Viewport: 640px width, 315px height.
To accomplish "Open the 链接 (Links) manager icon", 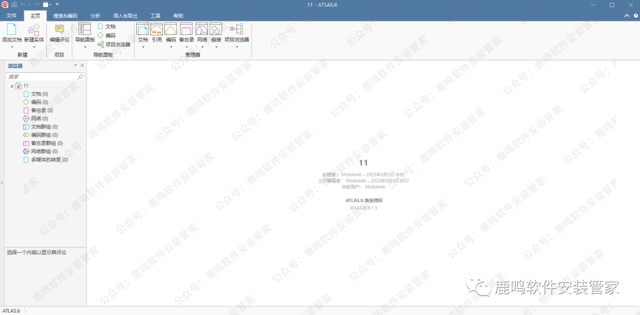I will pos(216,30).
